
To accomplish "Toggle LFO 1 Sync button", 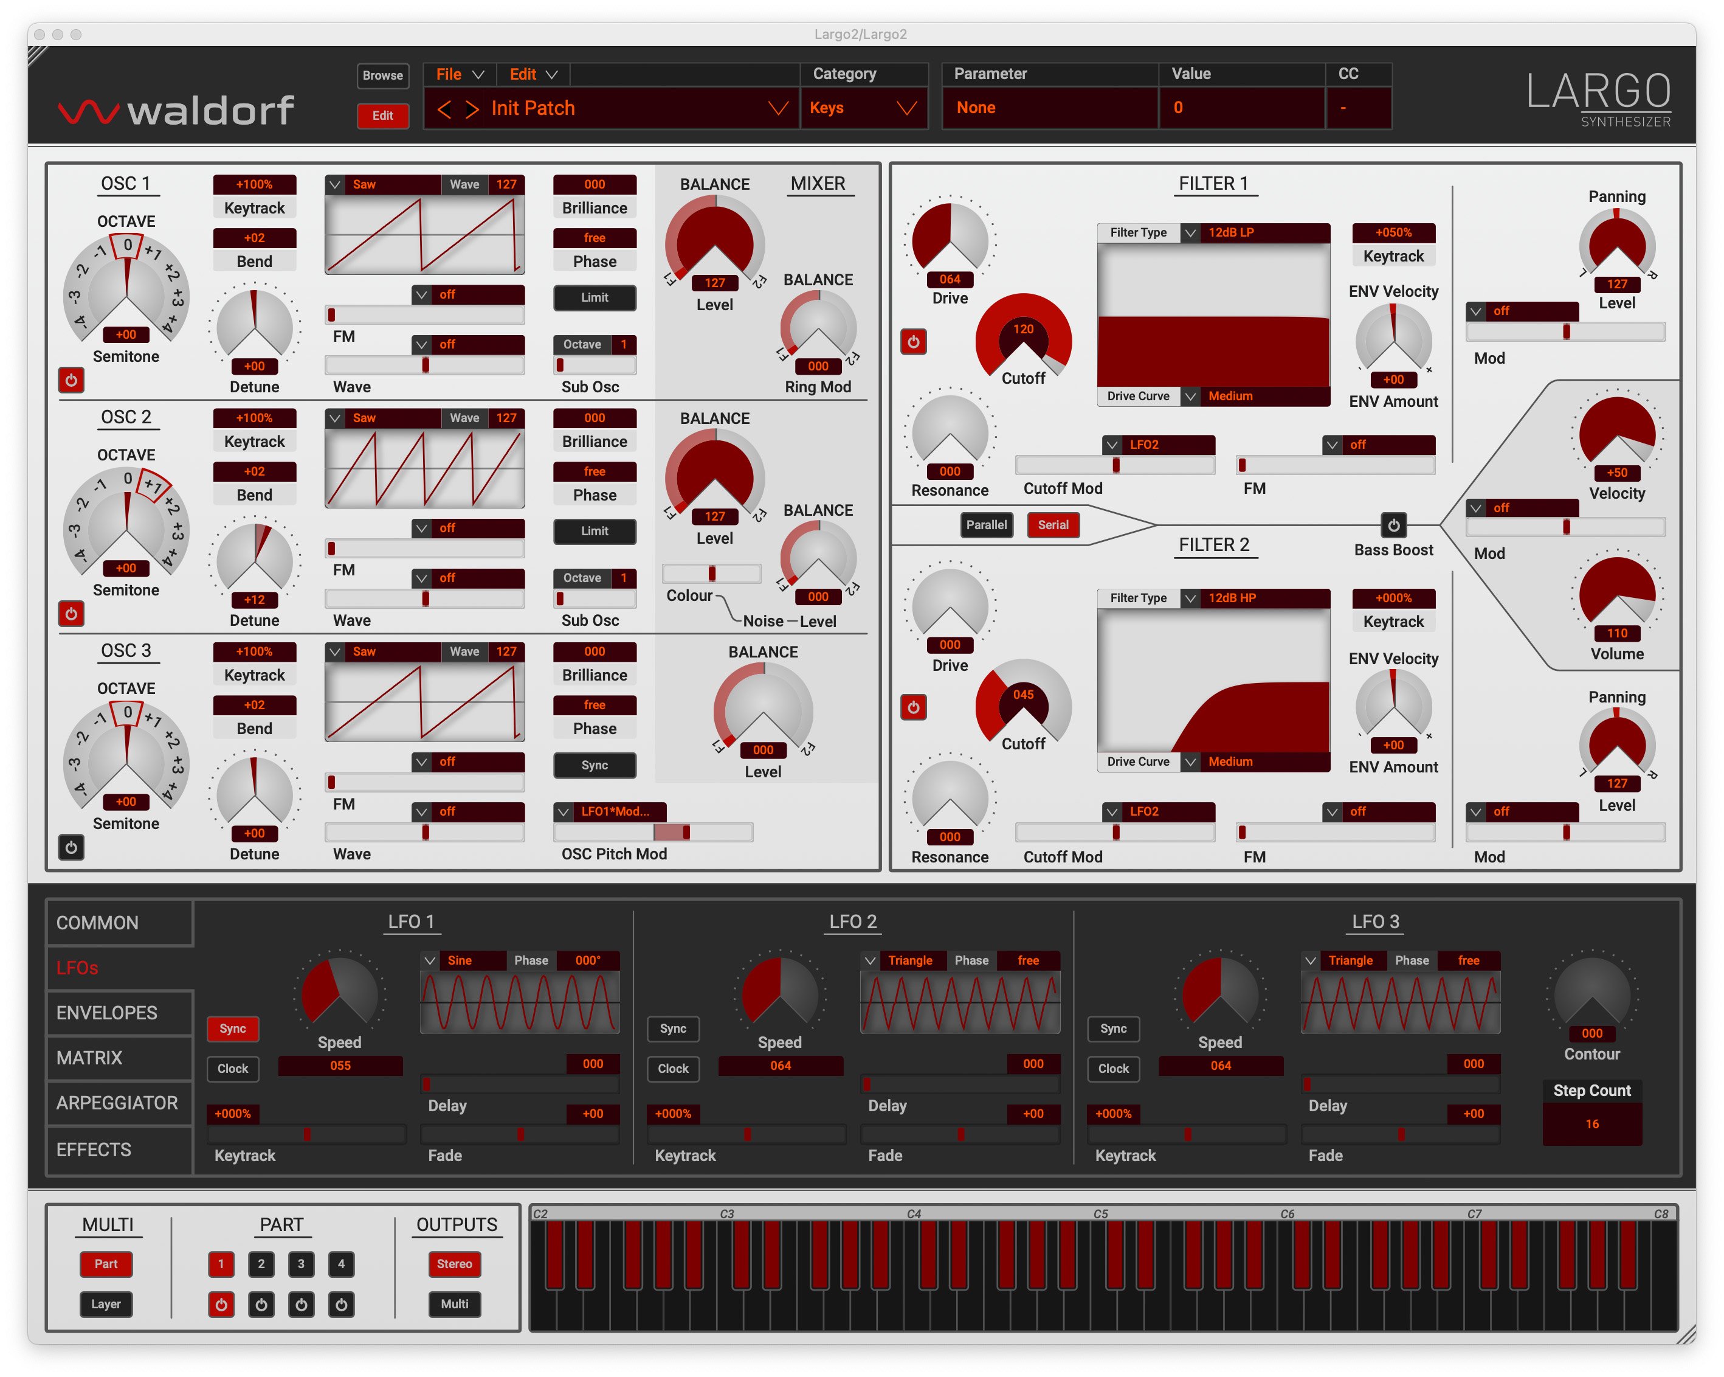I will point(233,1028).
